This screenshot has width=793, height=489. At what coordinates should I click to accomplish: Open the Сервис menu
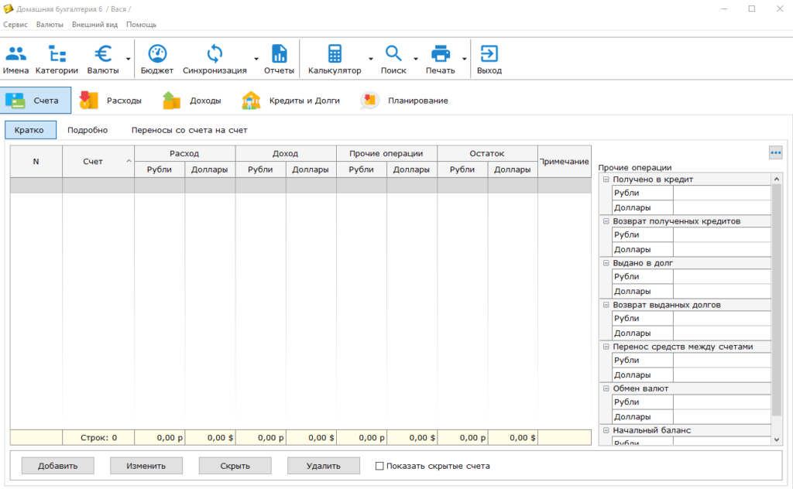coord(15,24)
